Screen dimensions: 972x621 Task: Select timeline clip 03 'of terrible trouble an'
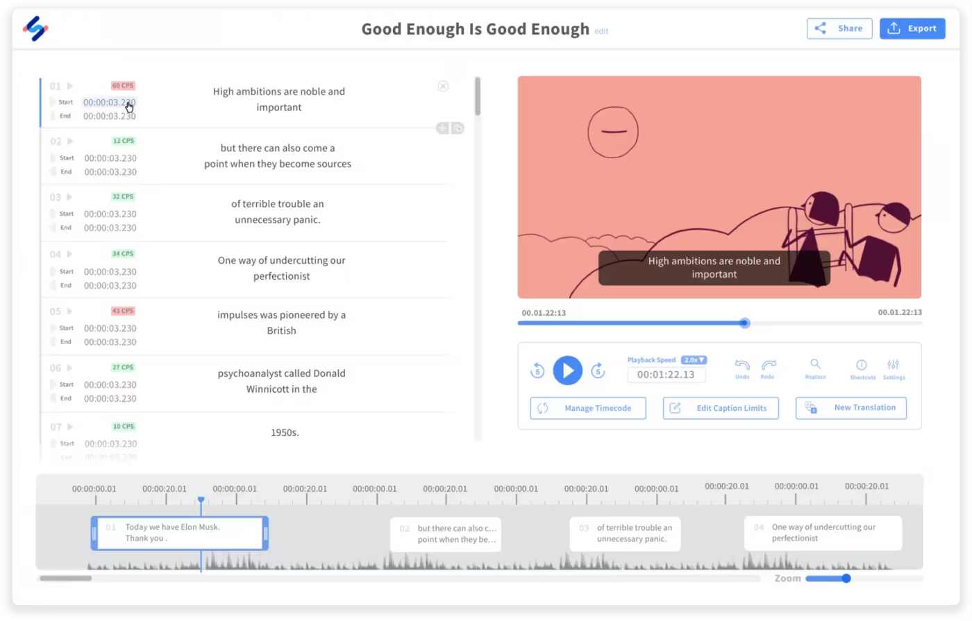pos(625,534)
